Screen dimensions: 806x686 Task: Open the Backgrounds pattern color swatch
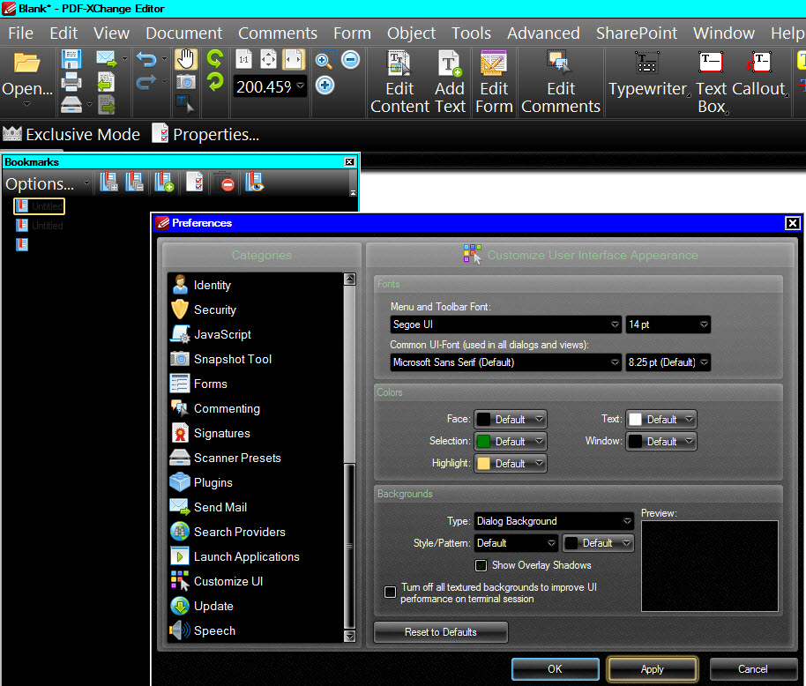point(599,543)
